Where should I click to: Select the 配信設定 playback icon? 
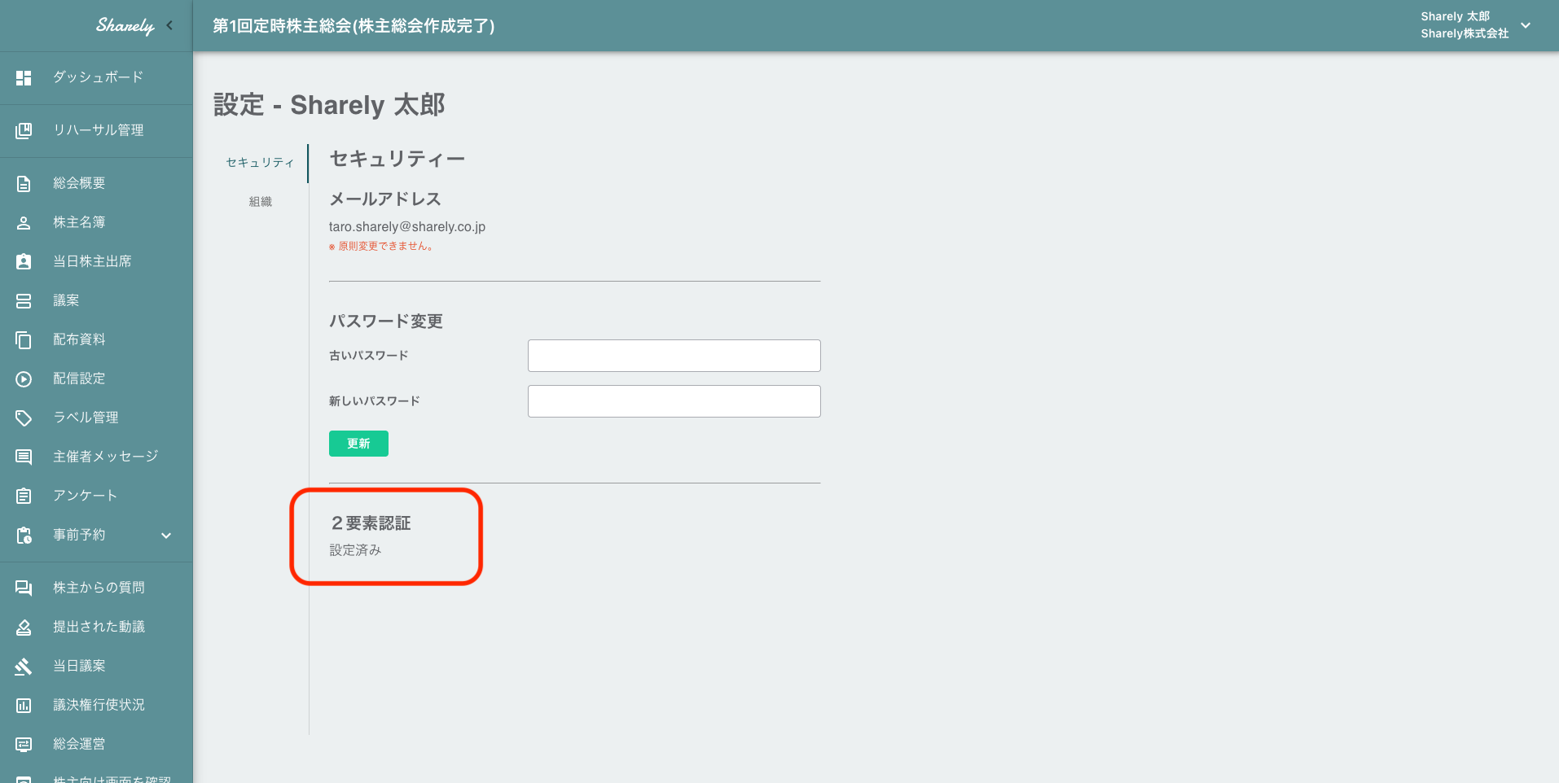tap(23, 378)
